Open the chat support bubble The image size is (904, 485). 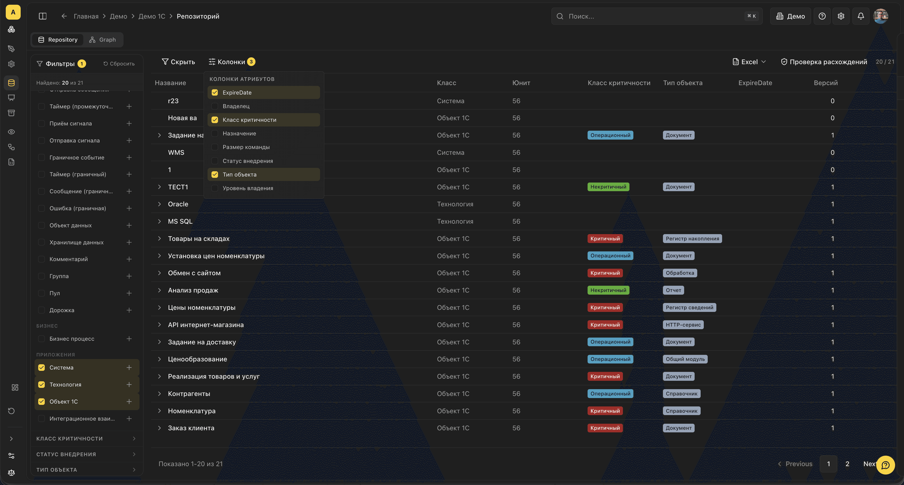tap(885, 465)
